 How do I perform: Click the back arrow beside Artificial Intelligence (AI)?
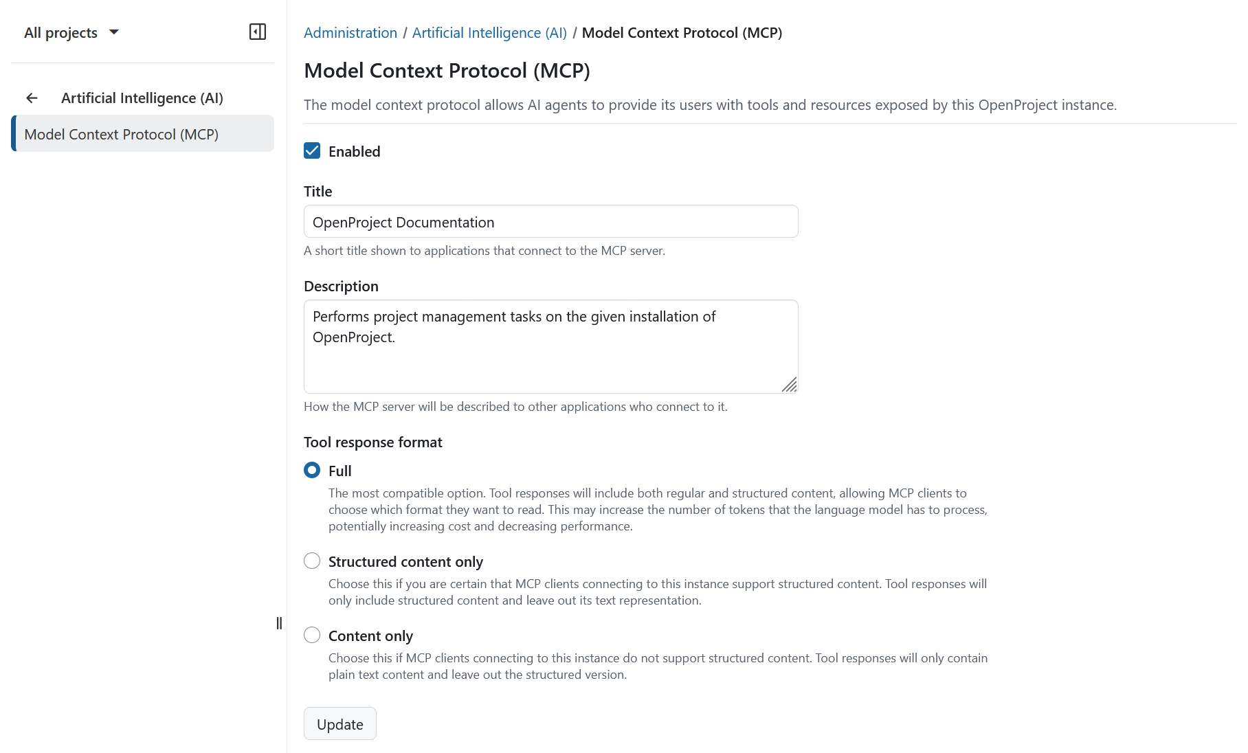tap(32, 98)
